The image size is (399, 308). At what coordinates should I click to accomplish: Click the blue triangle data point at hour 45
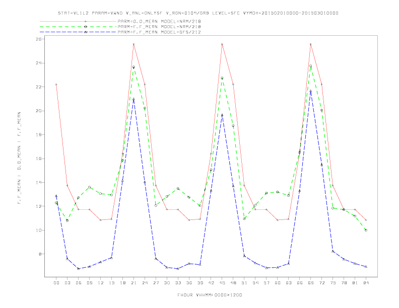222,115
